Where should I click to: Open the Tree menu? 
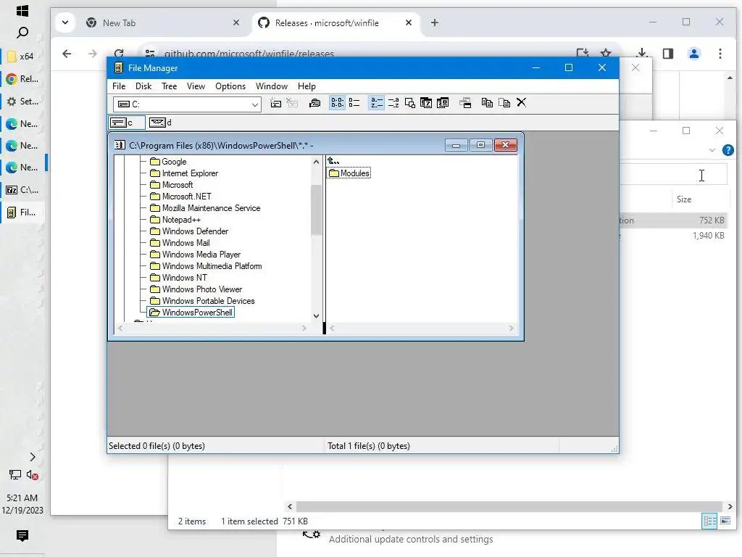click(169, 86)
